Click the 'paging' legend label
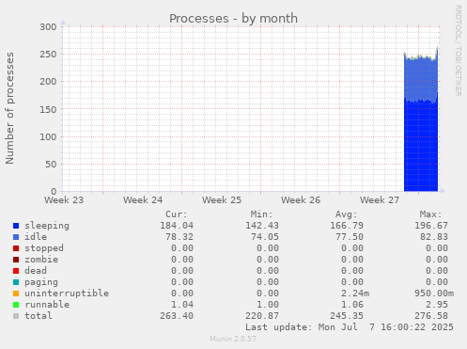The width and height of the screenshot is (467, 349). tap(41, 282)
